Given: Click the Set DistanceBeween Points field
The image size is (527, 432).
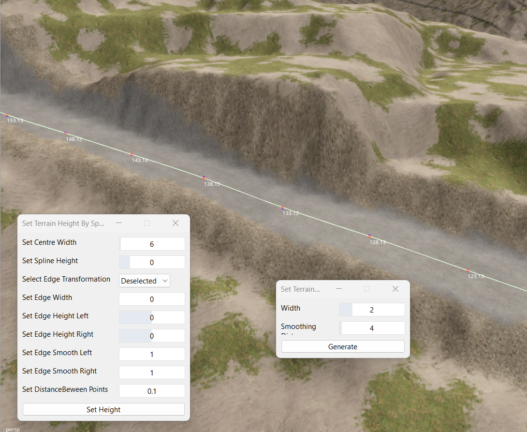Looking at the screenshot, I should coord(152,391).
